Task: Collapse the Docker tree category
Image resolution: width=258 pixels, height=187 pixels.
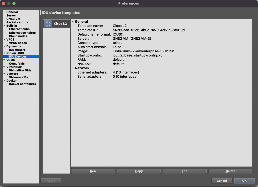Action: coord(4,81)
